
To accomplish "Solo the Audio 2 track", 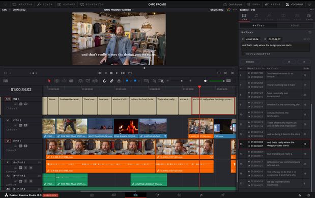I will tap(26, 181).
